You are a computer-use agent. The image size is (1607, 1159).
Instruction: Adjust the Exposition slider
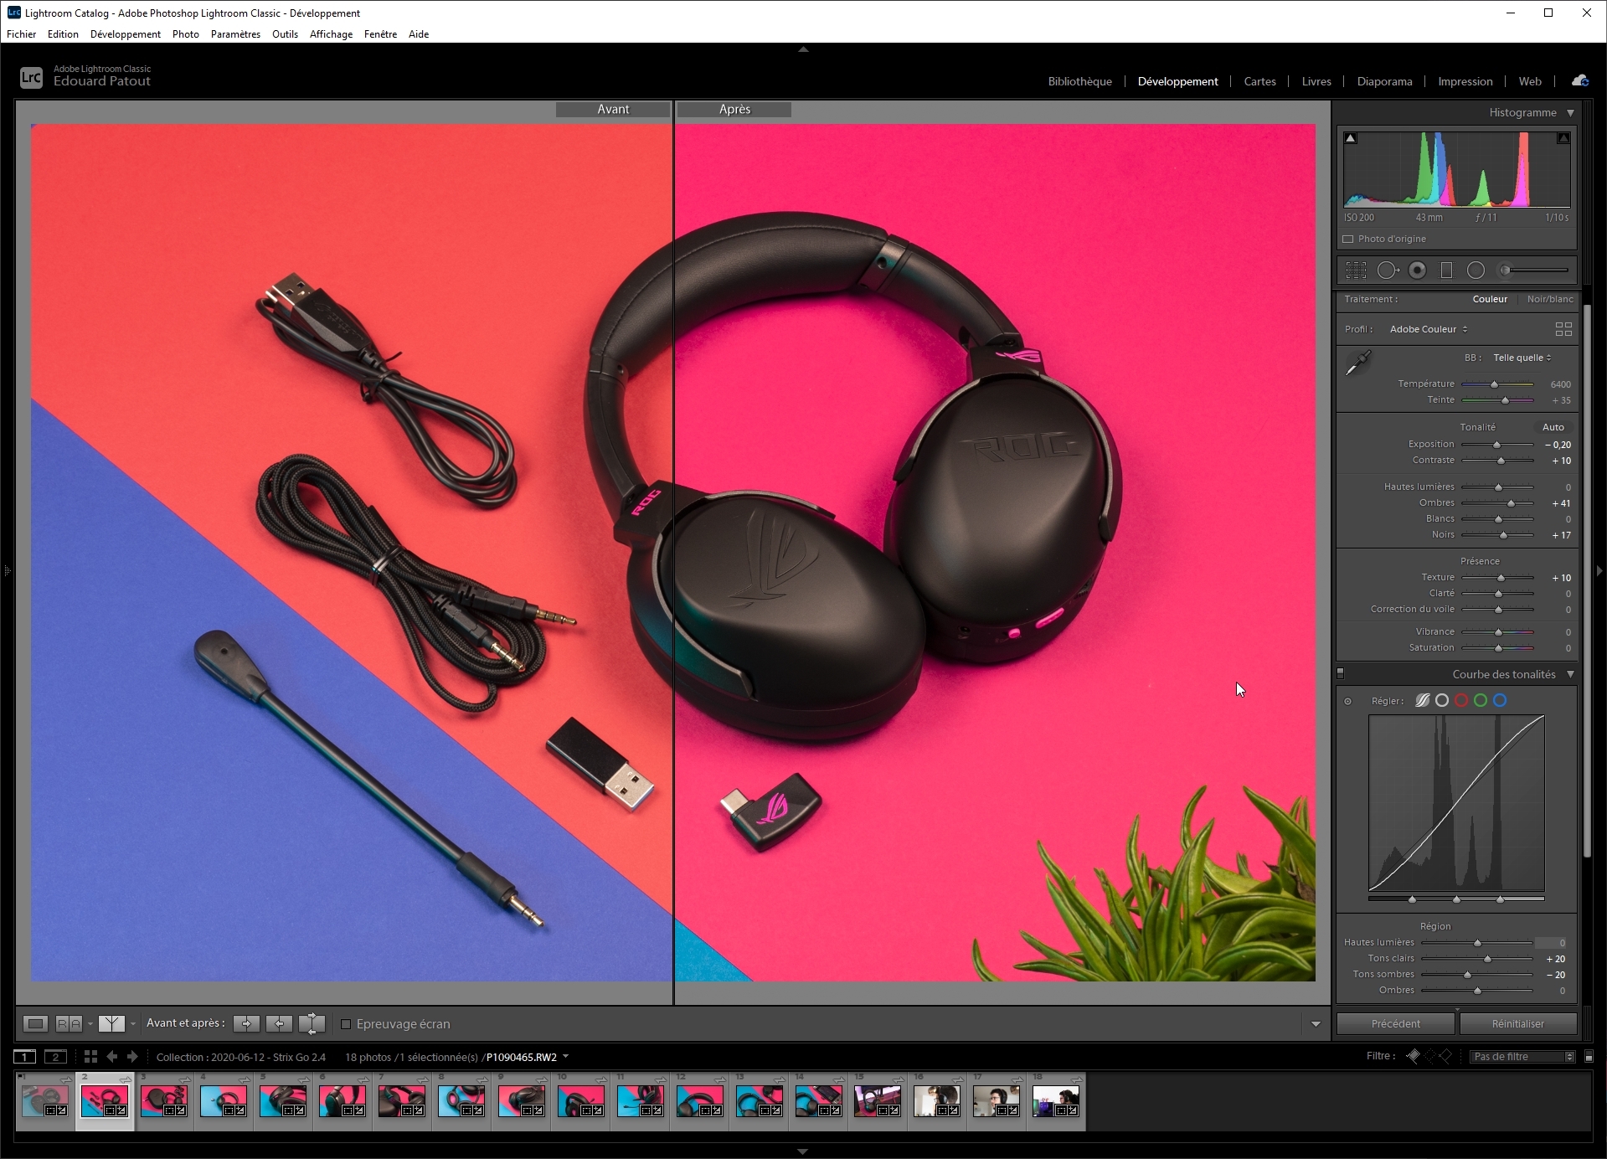pos(1497,445)
